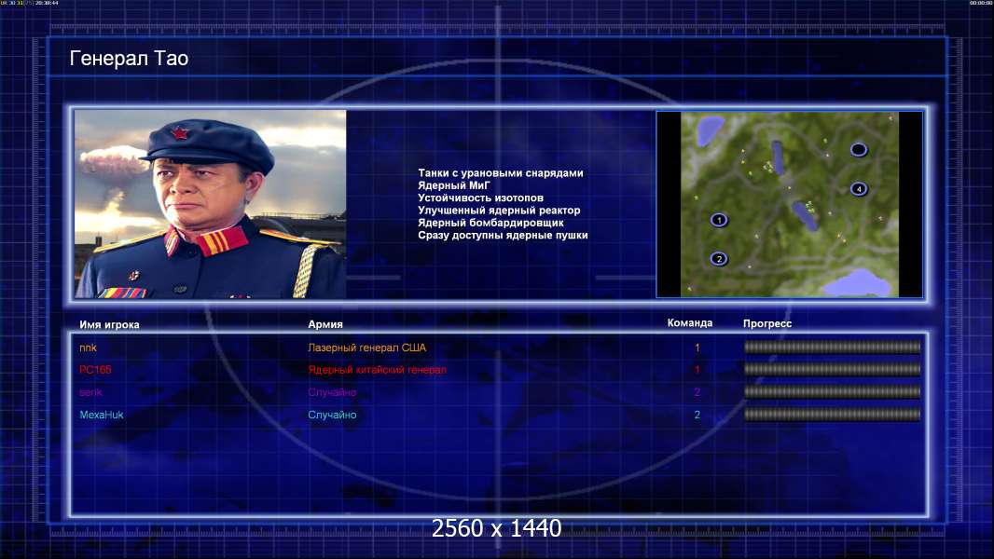The image size is (994, 559).
Task: Select player name 'serik'
Action: 90,392
